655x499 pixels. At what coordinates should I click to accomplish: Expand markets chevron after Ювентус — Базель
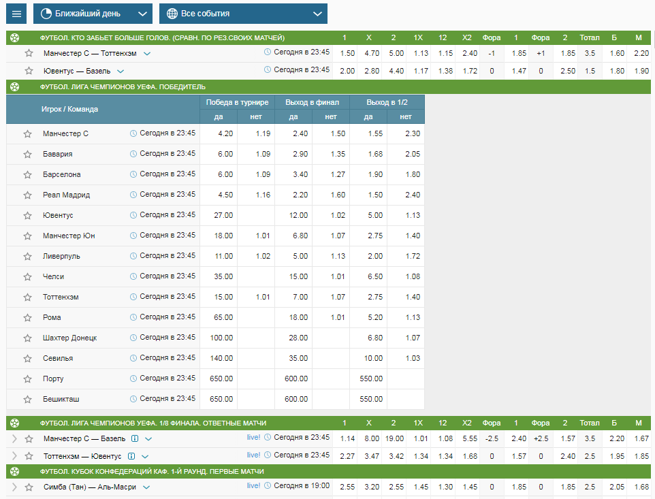click(x=121, y=71)
